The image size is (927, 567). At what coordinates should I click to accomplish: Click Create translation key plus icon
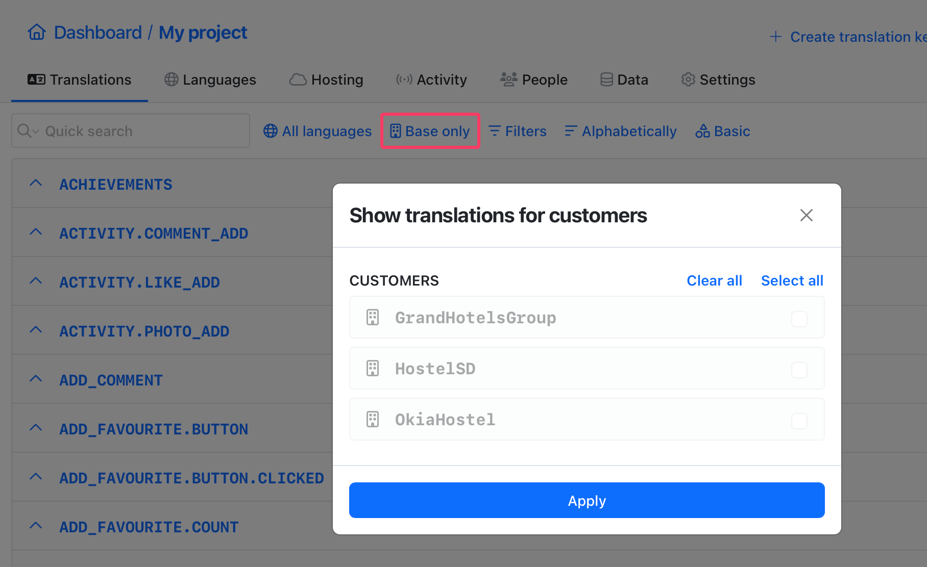pos(775,37)
